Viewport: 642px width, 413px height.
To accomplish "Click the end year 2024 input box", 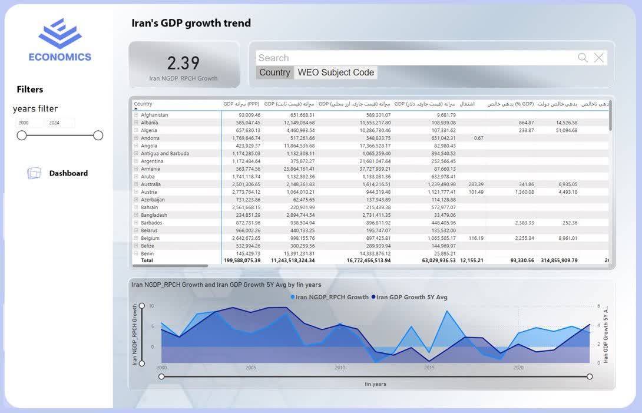I will pyautogui.click(x=61, y=123).
